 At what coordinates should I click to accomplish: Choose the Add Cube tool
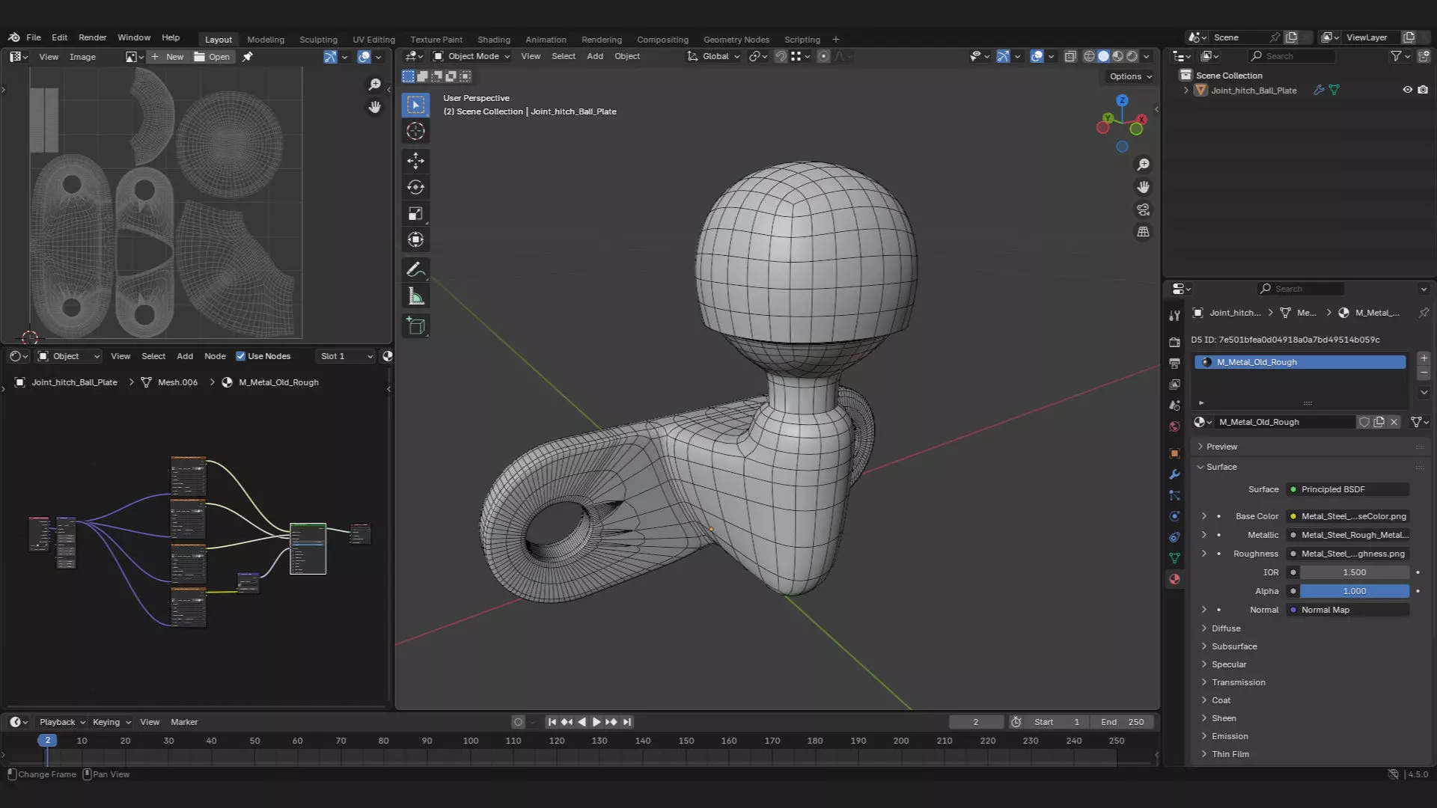[x=415, y=326]
